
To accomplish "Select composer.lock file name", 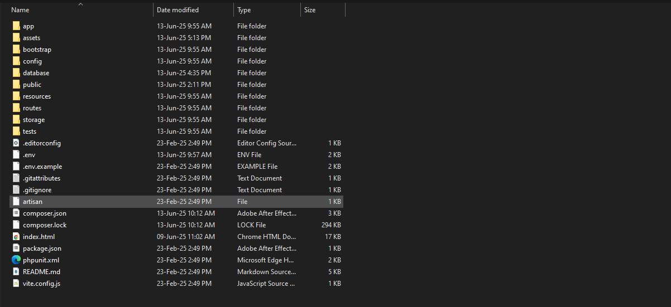I will [x=45, y=225].
